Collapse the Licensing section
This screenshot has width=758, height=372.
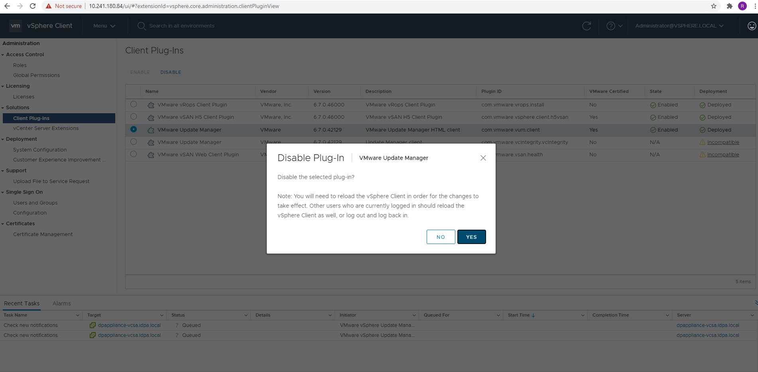3,86
